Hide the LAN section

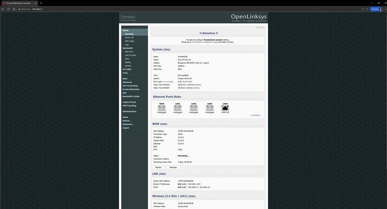tap(162, 174)
